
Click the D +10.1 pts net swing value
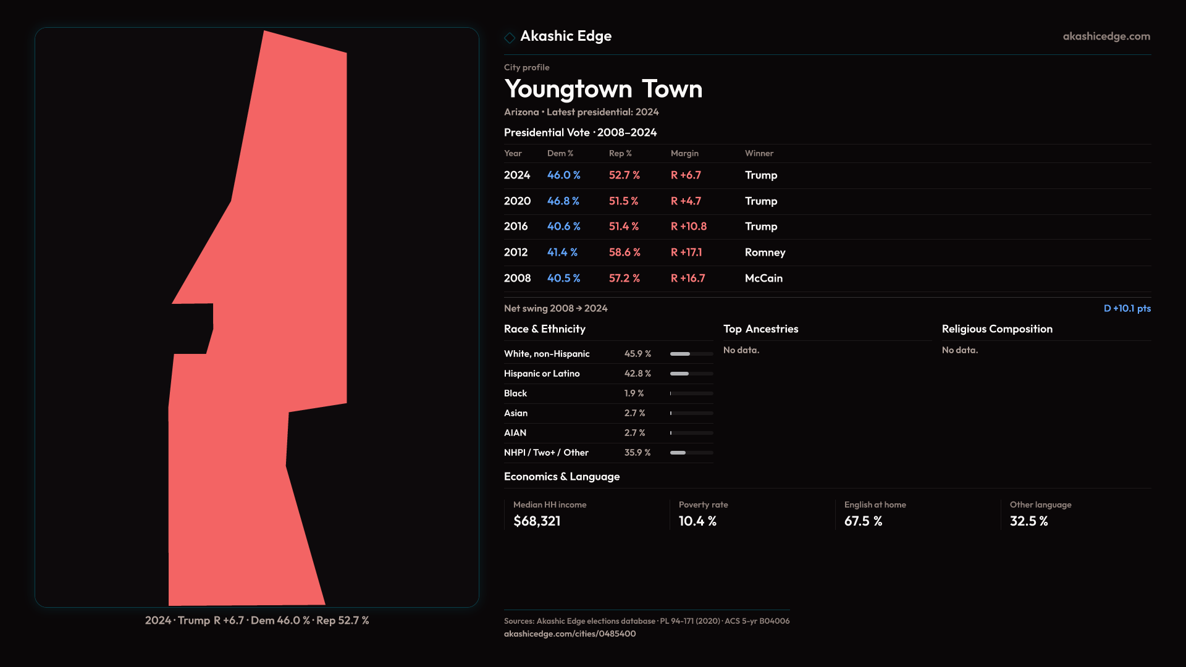(1127, 308)
